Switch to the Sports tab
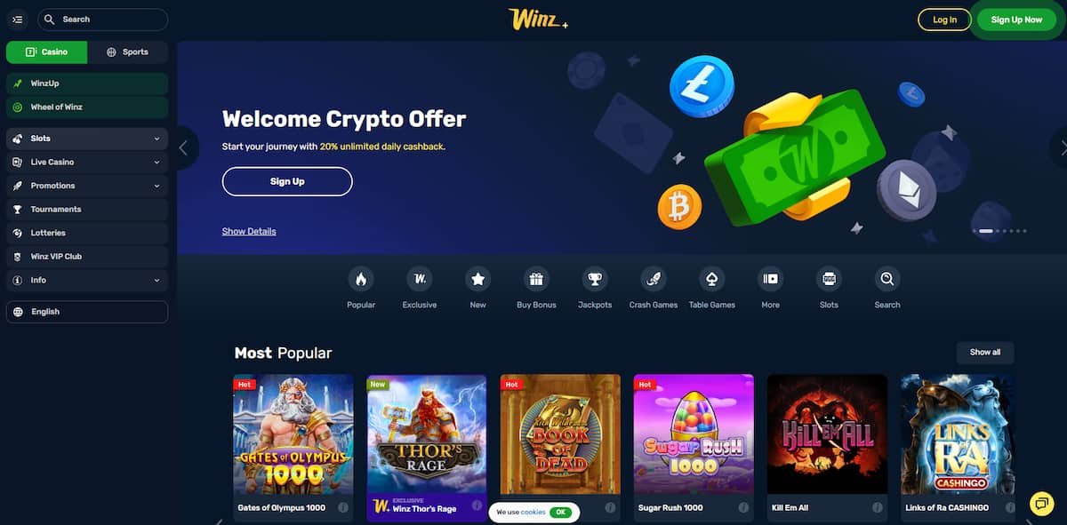 tap(127, 52)
